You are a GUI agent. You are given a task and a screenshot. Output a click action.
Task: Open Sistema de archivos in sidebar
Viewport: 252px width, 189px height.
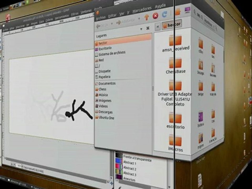point(110,54)
